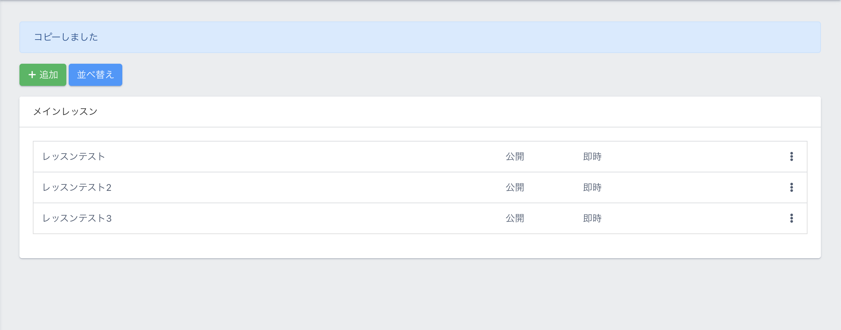Select the レッスンテスト2 lesson name

point(77,187)
